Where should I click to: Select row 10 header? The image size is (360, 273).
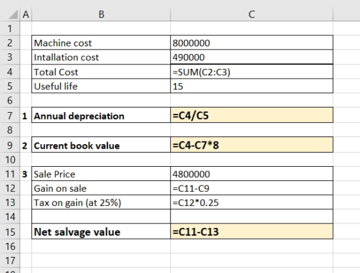click(x=10, y=160)
